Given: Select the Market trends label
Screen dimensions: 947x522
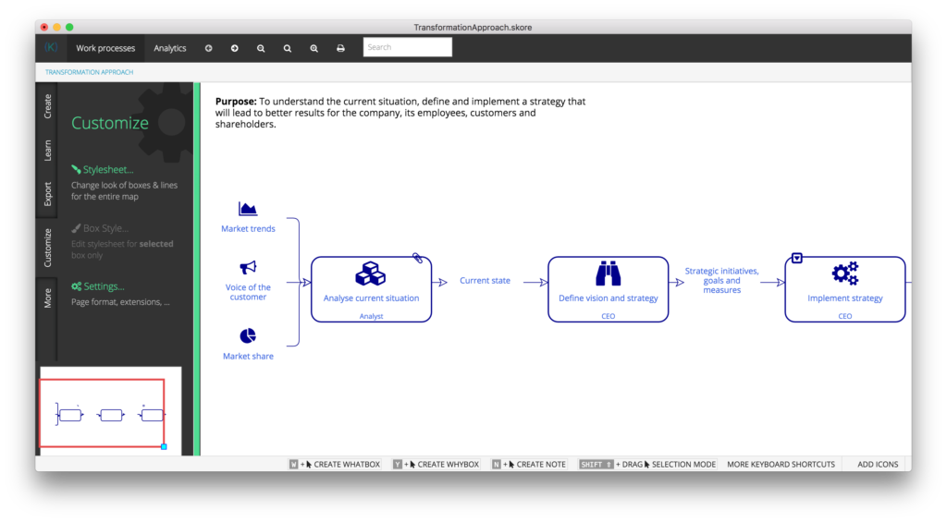Looking at the screenshot, I should coord(248,229).
